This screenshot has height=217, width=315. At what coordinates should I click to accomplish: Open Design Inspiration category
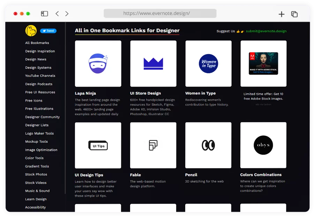40,51
